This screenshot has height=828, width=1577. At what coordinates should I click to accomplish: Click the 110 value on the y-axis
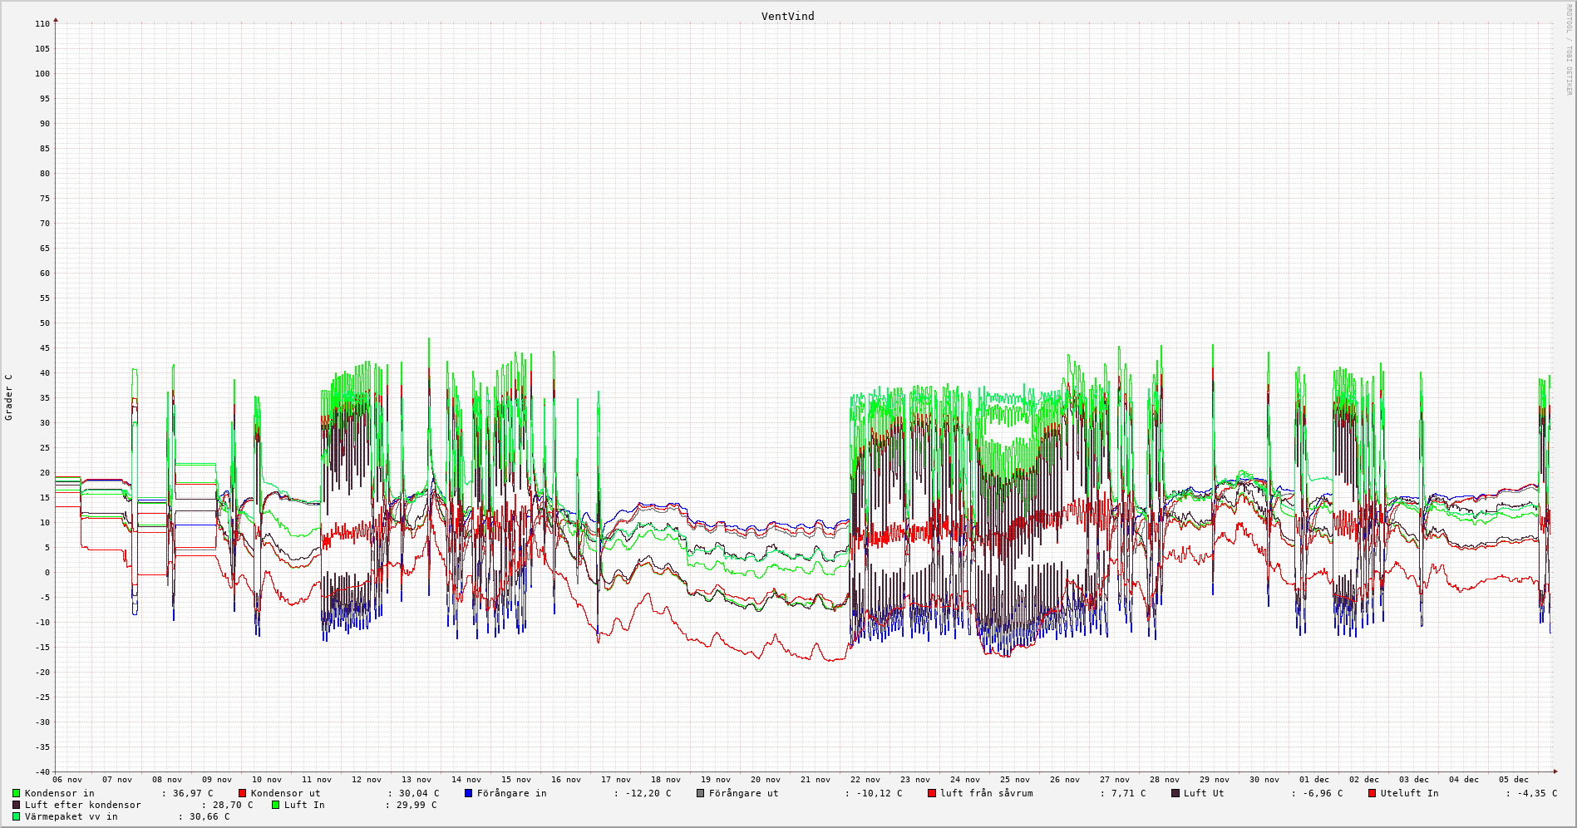click(42, 24)
